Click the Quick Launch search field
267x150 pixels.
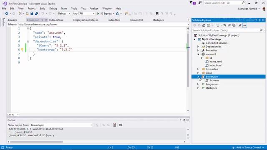(x=222, y=3)
